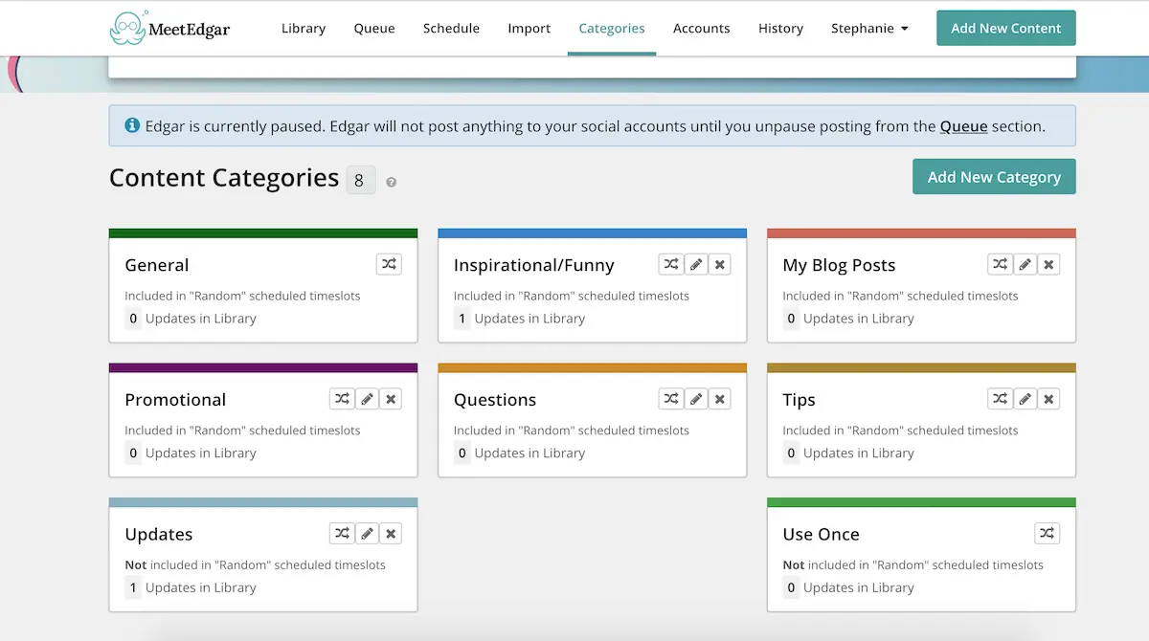Click the Add New Category button
This screenshot has height=641, width=1149.
point(994,176)
